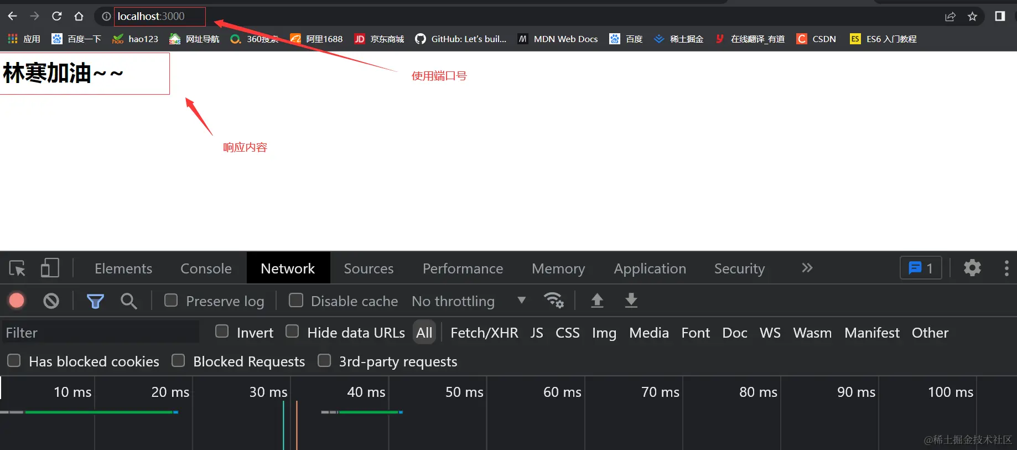Bookmark this page with the star icon
This screenshot has height=450, width=1017.
coord(972,17)
